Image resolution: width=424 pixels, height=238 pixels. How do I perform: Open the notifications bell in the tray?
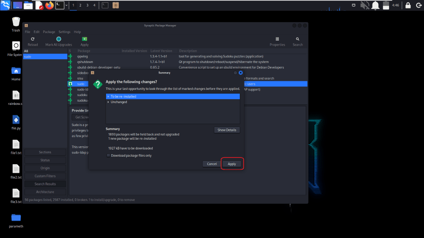coord(375,5)
